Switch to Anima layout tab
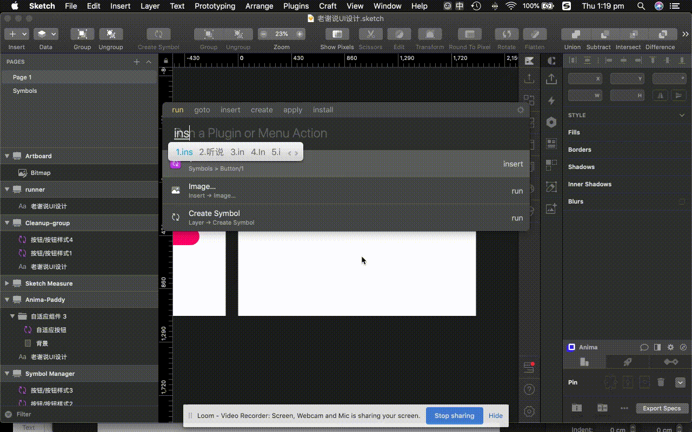 (x=584, y=362)
